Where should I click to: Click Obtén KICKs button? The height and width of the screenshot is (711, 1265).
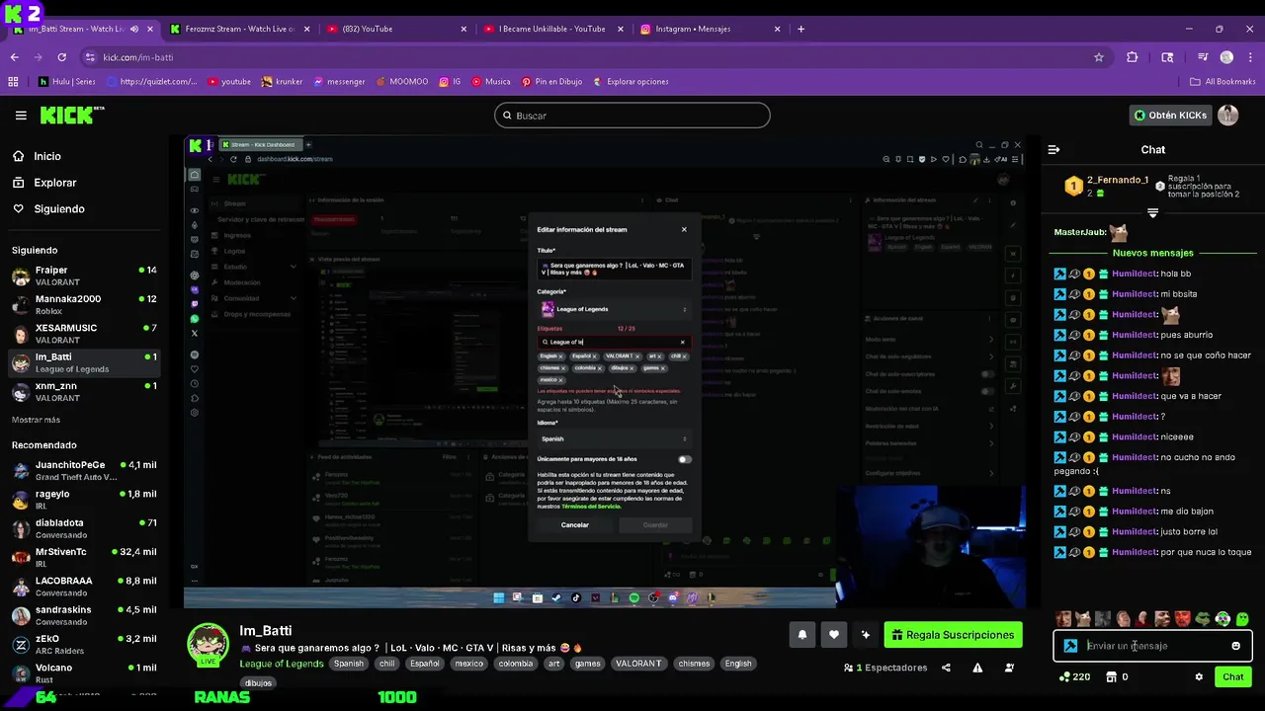coord(1170,116)
